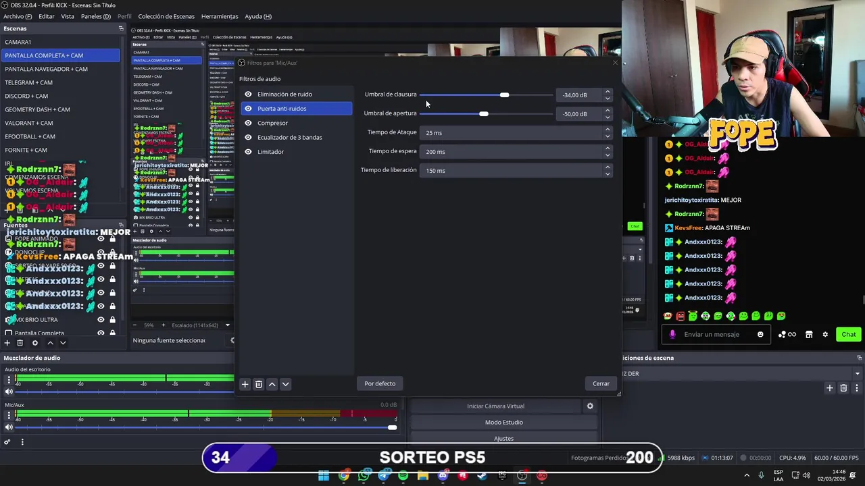Screen dimensions: 865x486
Task: Open the Herramientas menu
Action: [x=220, y=16]
